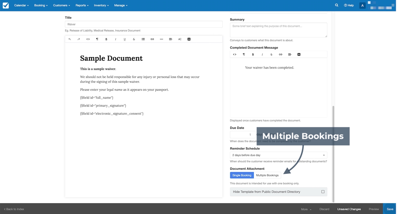Image resolution: width=397 pixels, height=214 pixels.
Task: Click the Due Date number field
Action: [243, 135]
